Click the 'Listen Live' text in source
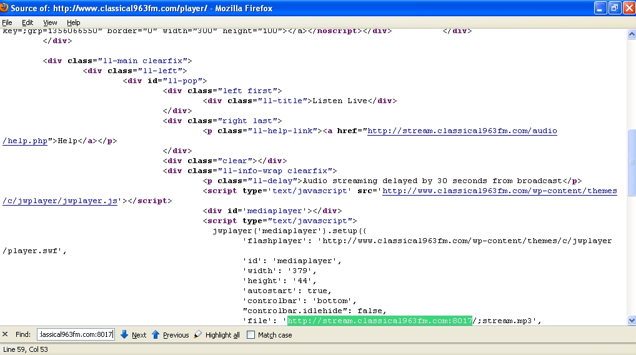 tap(340, 101)
